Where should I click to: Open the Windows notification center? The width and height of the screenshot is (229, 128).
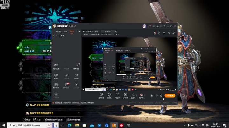click(x=225, y=125)
